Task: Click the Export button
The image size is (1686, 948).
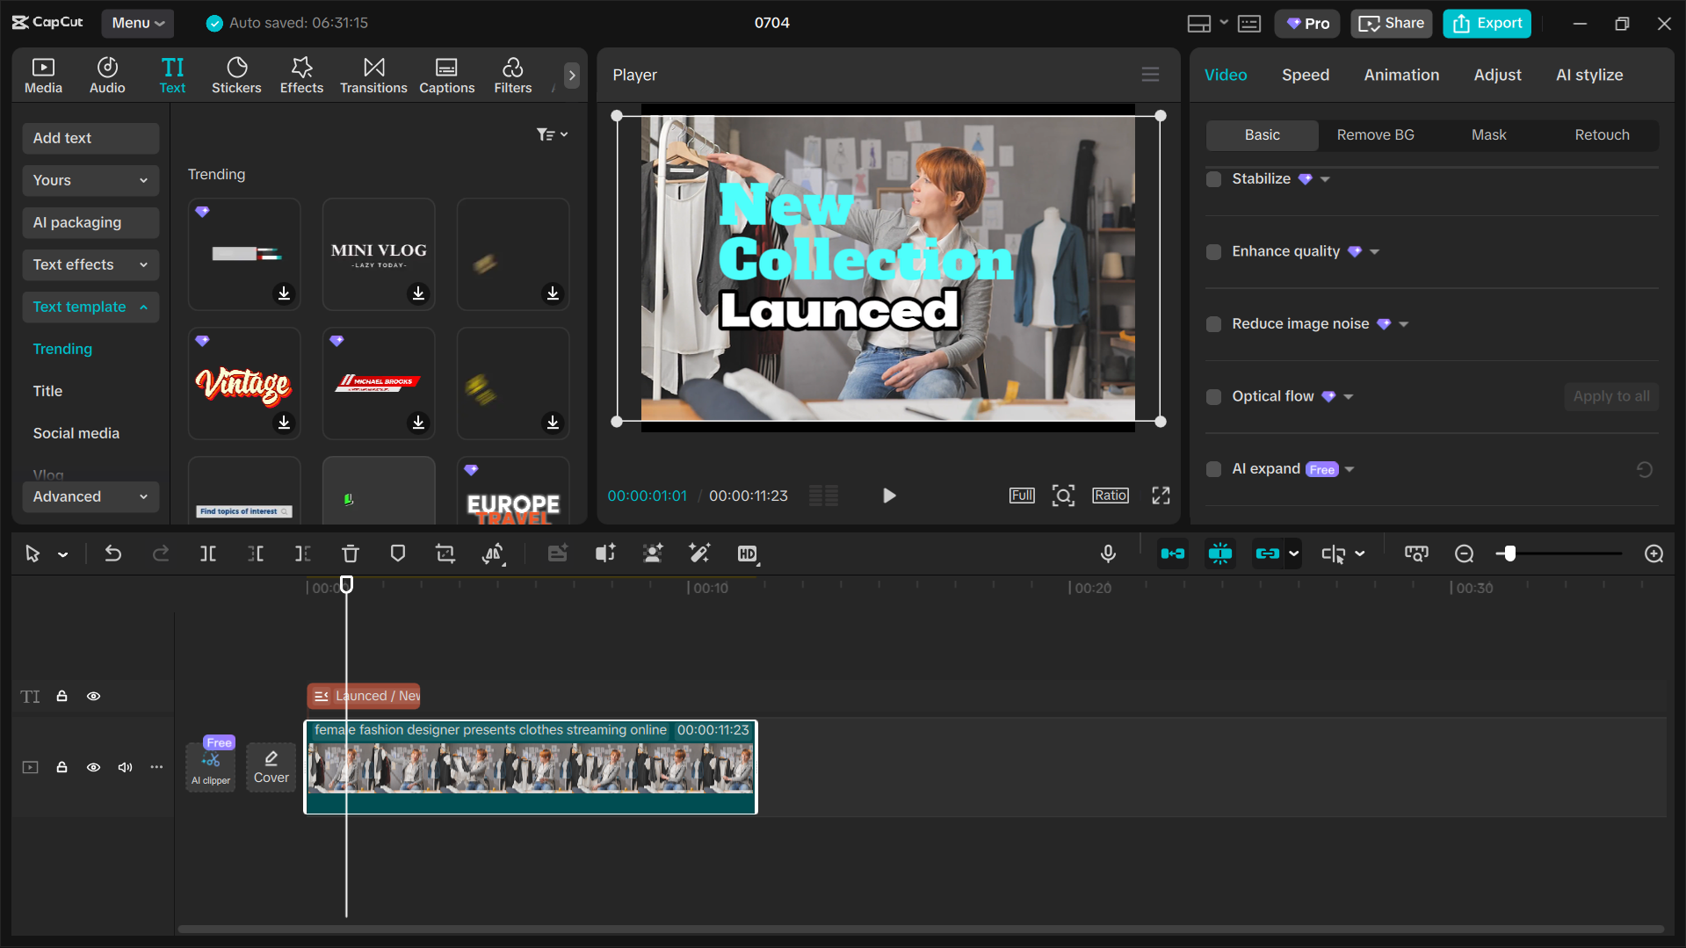Action: click(x=1487, y=23)
